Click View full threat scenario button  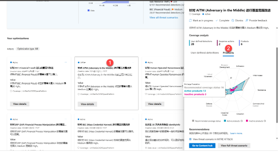tap(234, 146)
